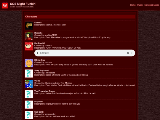The width and height of the screenshot is (160, 120).
Task: Click The Frustrated Gamer description about Baldi's schoolhouse
Action: pos(71,93)
